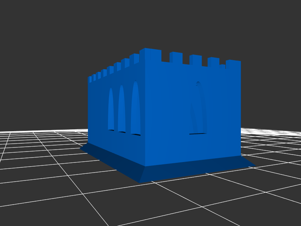Select the middle battlement block on the right wall
This screenshot has width=301, height=226.
(195, 60)
